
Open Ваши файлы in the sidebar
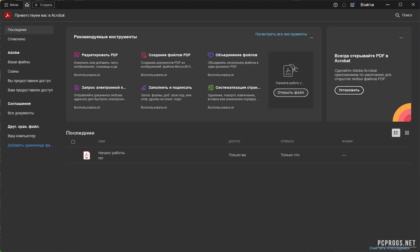click(19, 62)
